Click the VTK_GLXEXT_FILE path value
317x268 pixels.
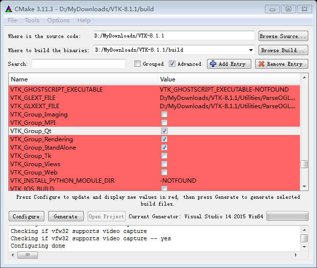click(x=227, y=106)
